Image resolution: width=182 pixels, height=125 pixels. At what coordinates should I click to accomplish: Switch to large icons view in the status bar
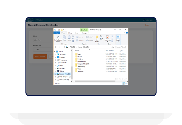point(126,84)
